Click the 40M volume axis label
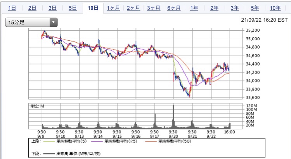Image resolution: width=291 pixels, height=159 pixels. (250, 121)
